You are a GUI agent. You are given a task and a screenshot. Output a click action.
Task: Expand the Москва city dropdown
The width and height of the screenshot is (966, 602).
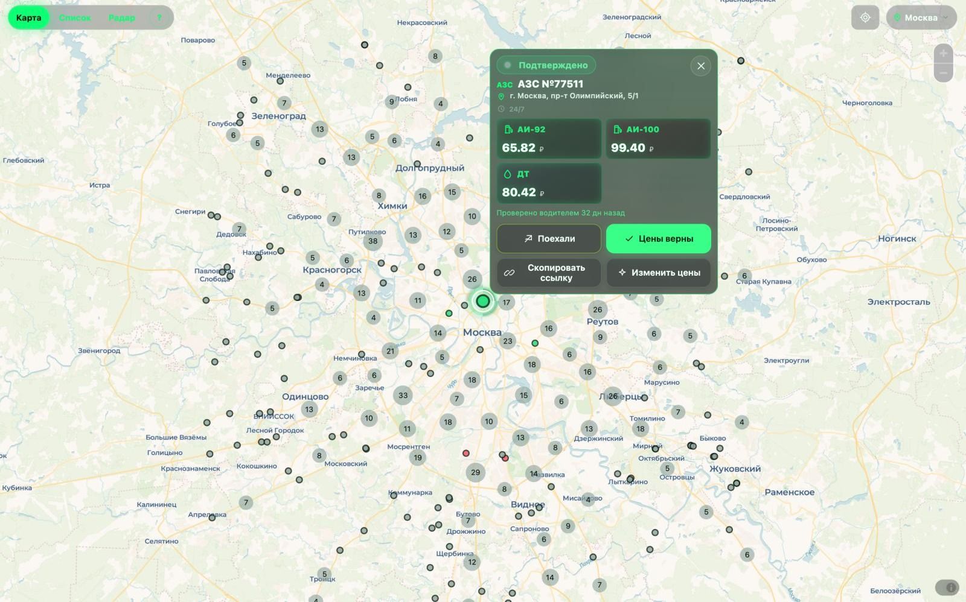coord(921,17)
